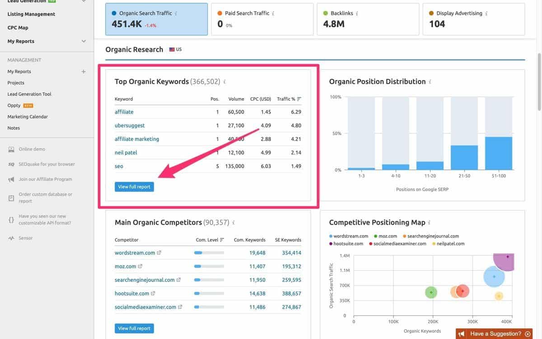This screenshot has width=542, height=339.
Task: Open the affiliate marketing keyword link
Action: pos(137,139)
